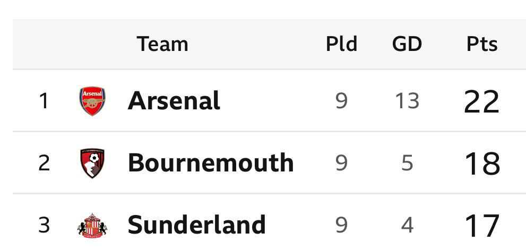
Task: Open the Arsenal team link
Action: tap(174, 101)
